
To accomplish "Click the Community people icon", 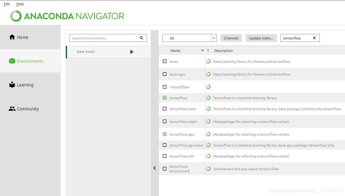I will [12, 109].
